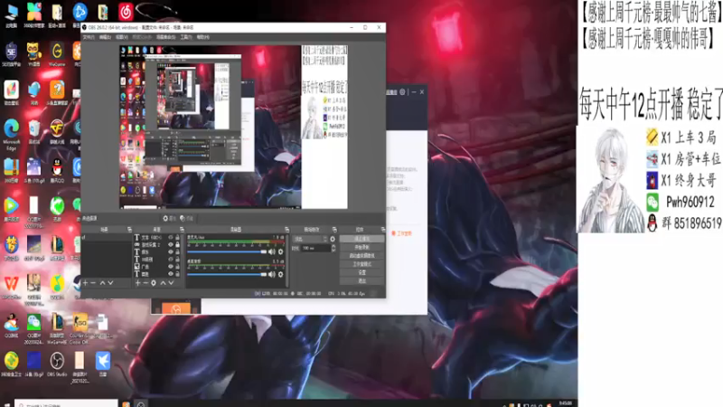
Task: Click the 开始推流 start streaming button
Action: [x=362, y=239]
